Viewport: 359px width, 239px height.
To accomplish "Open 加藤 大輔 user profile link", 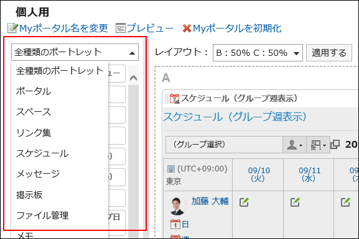I will 210,201.
